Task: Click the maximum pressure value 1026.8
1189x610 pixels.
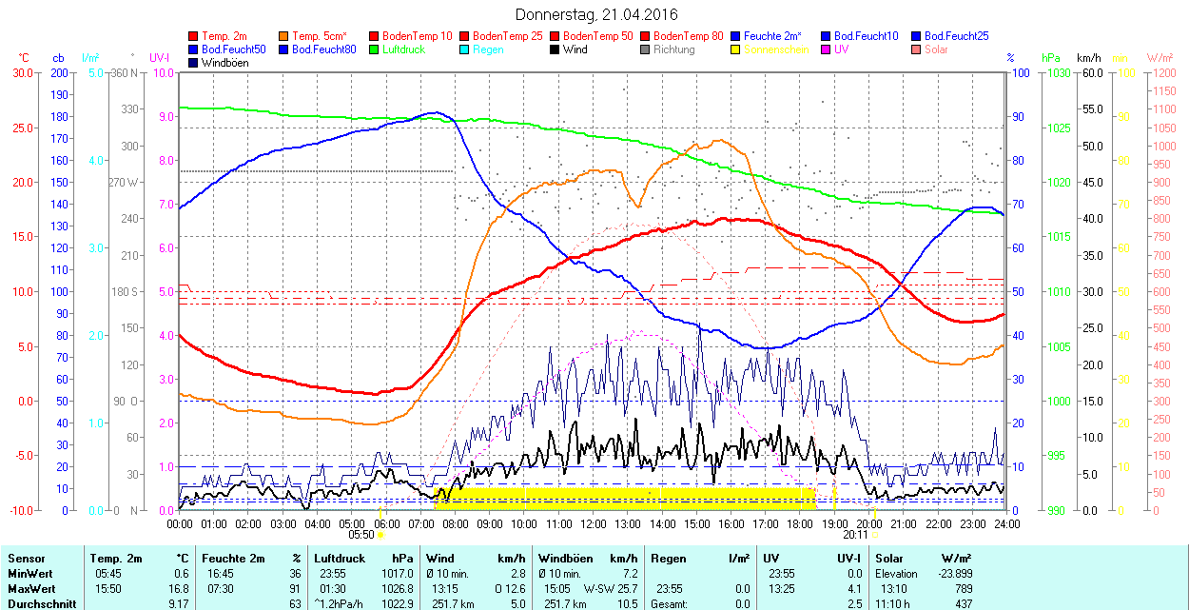Action: click(x=397, y=589)
